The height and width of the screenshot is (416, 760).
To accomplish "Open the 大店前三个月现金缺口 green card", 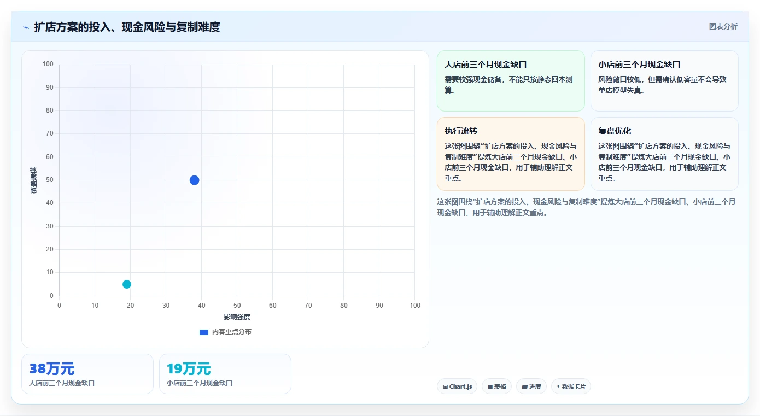I will click(x=511, y=81).
